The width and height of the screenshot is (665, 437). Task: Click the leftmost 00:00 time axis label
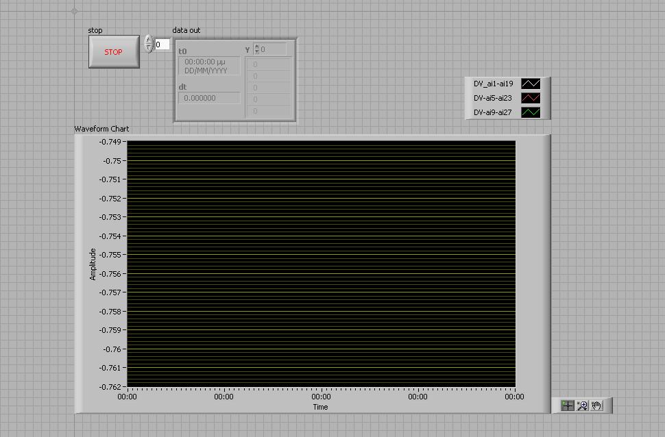(x=127, y=397)
